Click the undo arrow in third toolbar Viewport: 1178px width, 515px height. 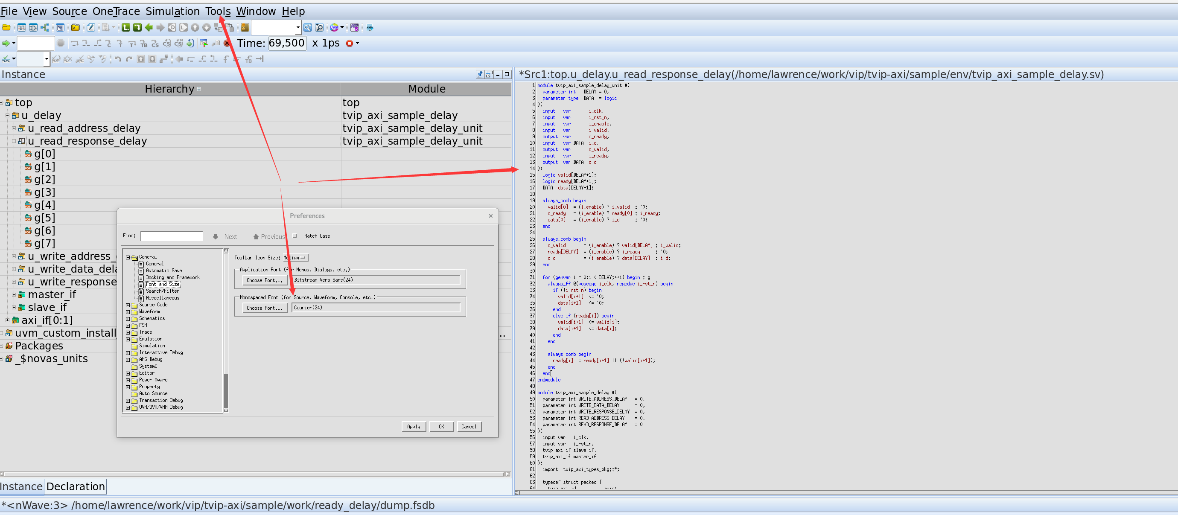coord(118,59)
